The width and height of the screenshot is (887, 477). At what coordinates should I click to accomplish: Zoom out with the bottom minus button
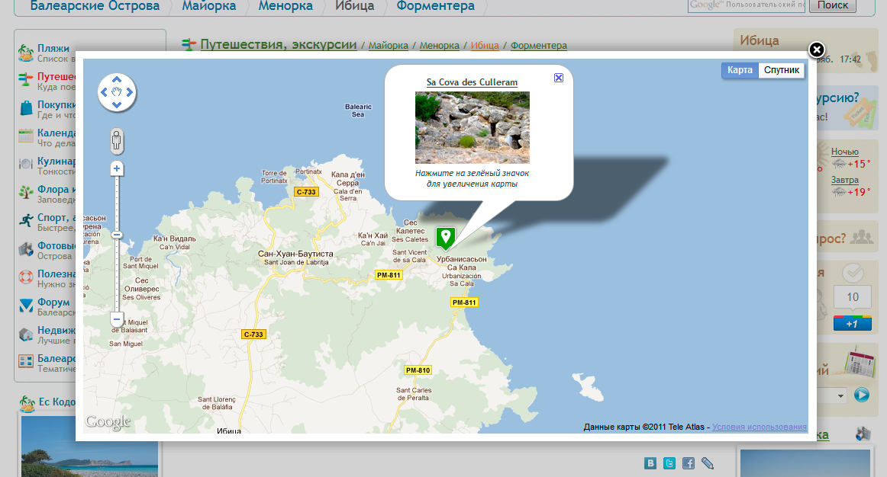click(117, 319)
